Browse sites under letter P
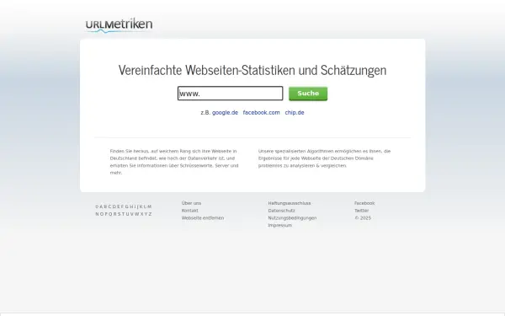 (106, 214)
